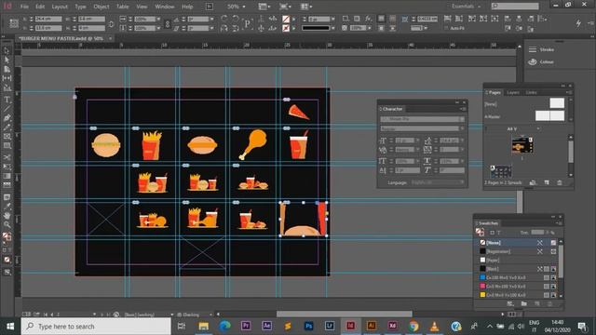
Task: Select the Hand tool
Action: tap(7, 215)
